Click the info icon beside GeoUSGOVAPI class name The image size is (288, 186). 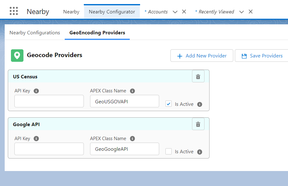pos(132,91)
